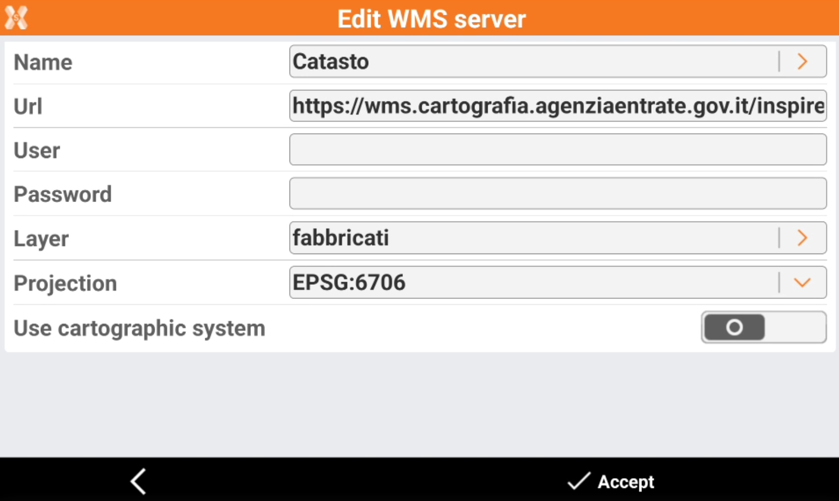Click the Password row label

tap(63, 194)
